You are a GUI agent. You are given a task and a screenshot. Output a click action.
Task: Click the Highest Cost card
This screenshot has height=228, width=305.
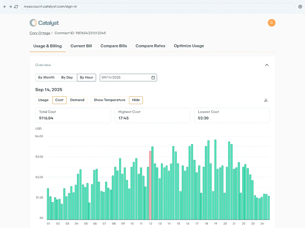(152, 115)
